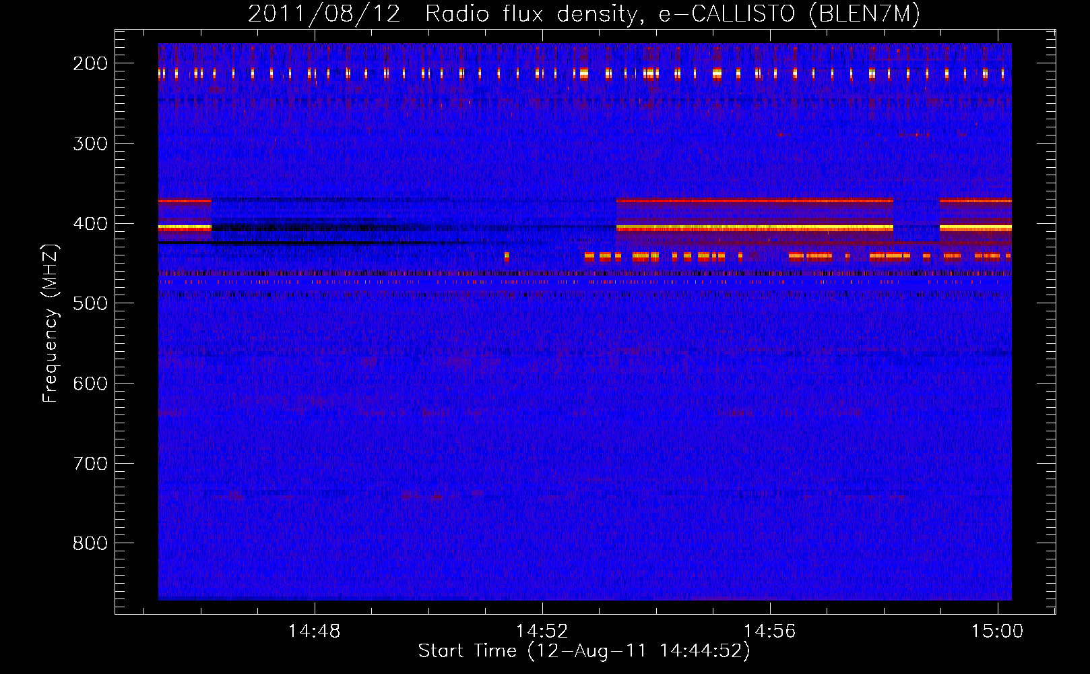
Task: Select the frequency label 300
Action: [90, 144]
